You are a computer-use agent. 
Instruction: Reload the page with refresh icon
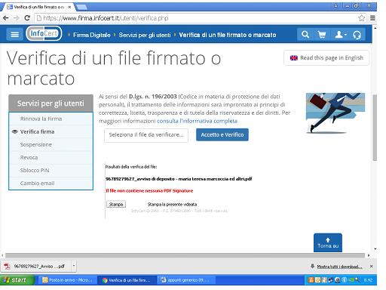coord(27,18)
